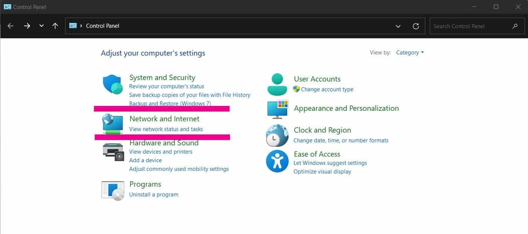528x234 pixels.
Task: Open View network status and tasks
Action: point(166,129)
